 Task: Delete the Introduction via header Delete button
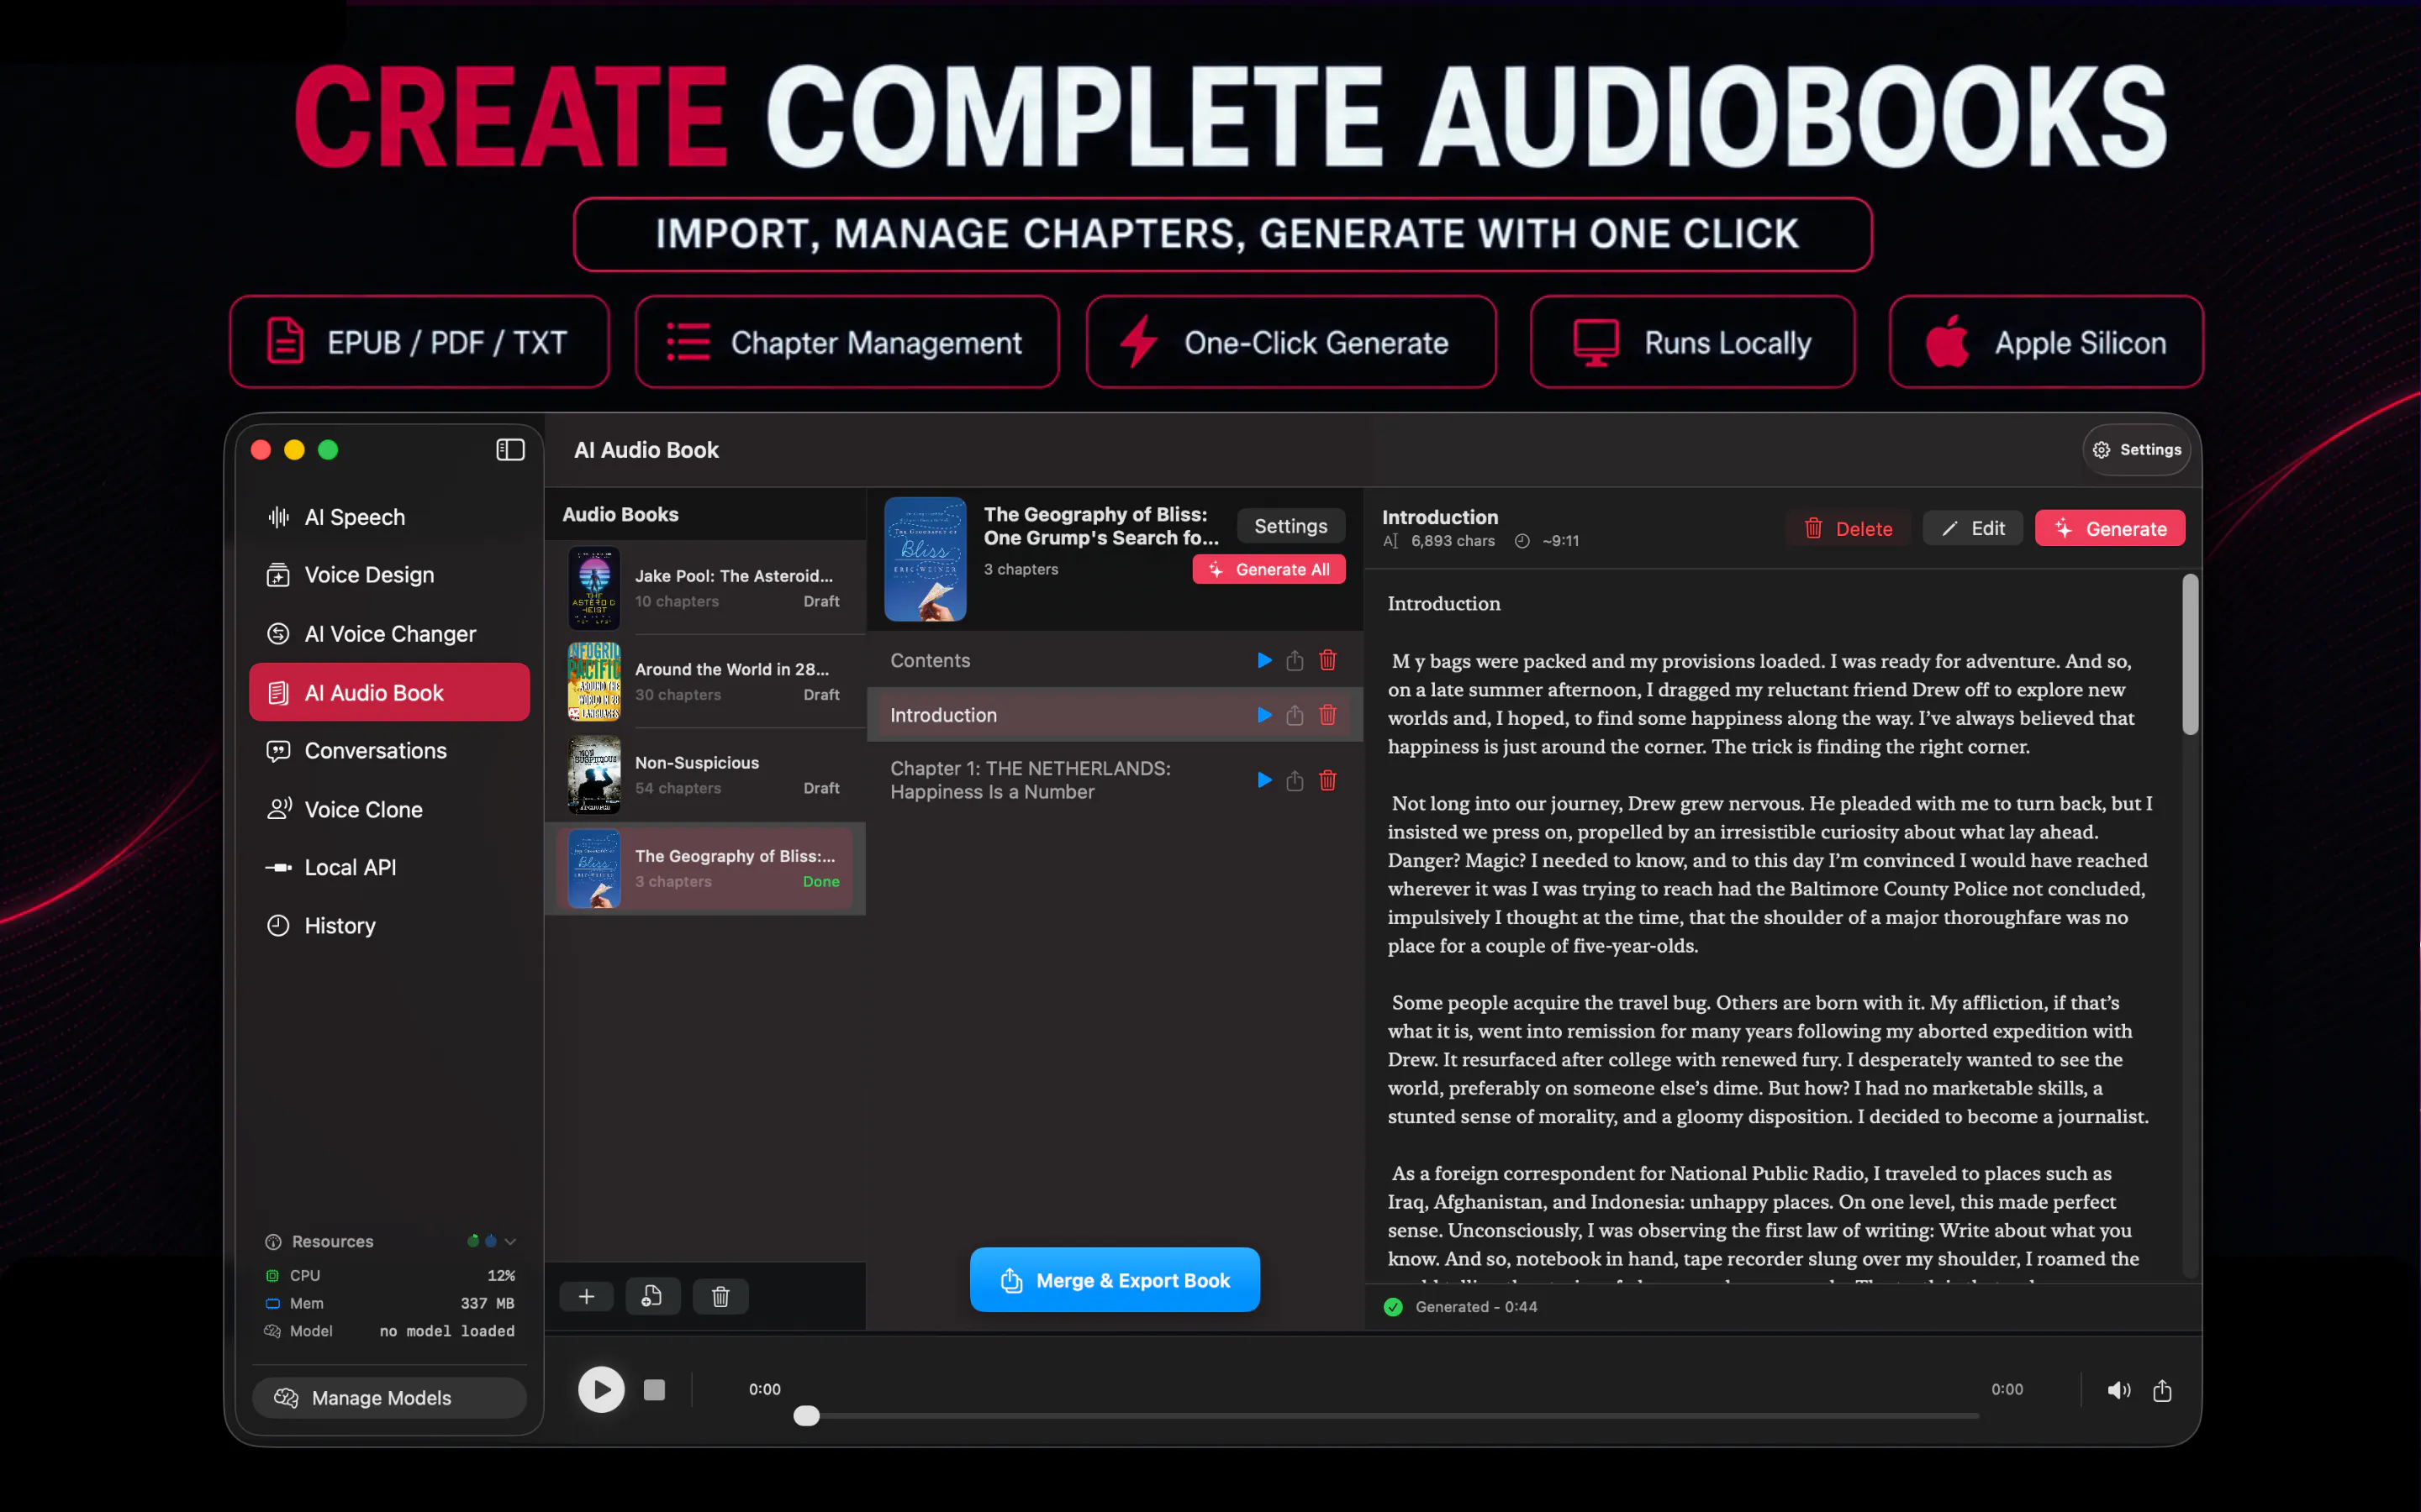point(1848,528)
